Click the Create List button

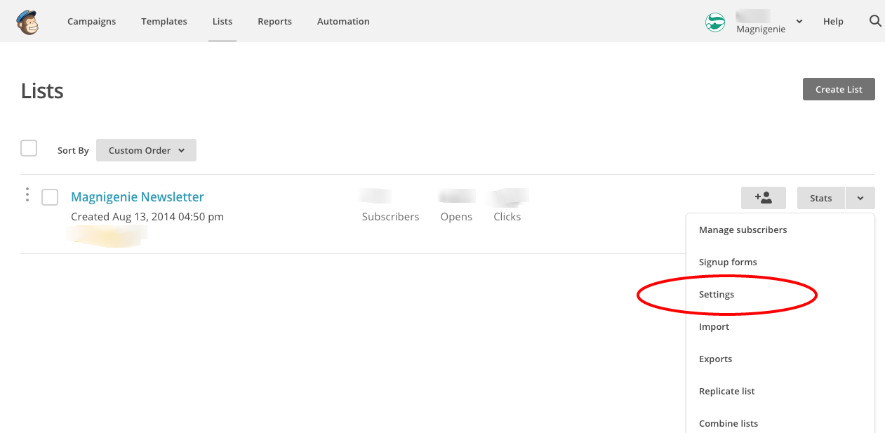coord(839,89)
